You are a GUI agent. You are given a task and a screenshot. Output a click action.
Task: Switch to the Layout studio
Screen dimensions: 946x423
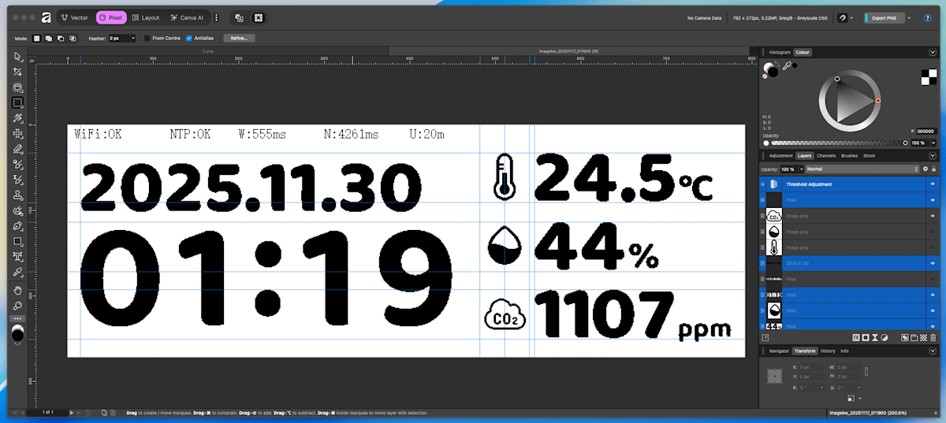click(146, 17)
